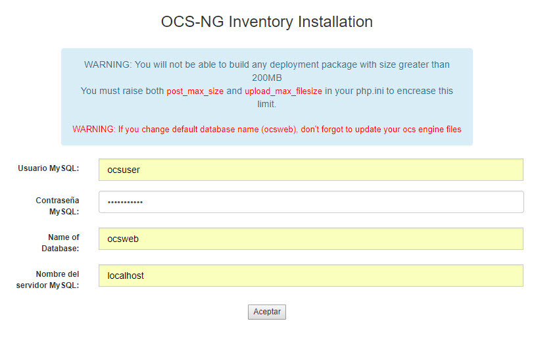Click the OCS-NG Inventory Installation heading
The height and width of the screenshot is (340, 534).
pyautogui.click(x=266, y=22)
